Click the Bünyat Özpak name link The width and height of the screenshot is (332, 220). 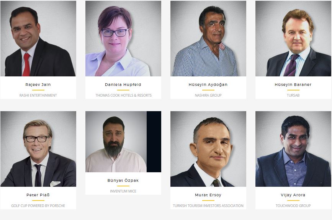pyautogui.click(x=123, y=181)
